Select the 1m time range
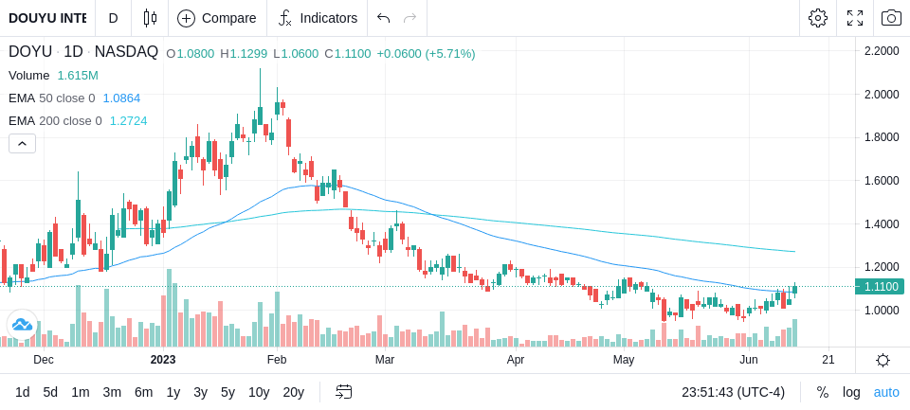910x410 pixels. (x=80, y=392)
